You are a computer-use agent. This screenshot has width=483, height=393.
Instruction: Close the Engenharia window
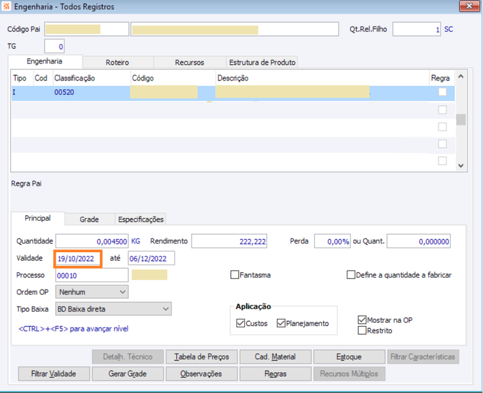pos(469,6)
